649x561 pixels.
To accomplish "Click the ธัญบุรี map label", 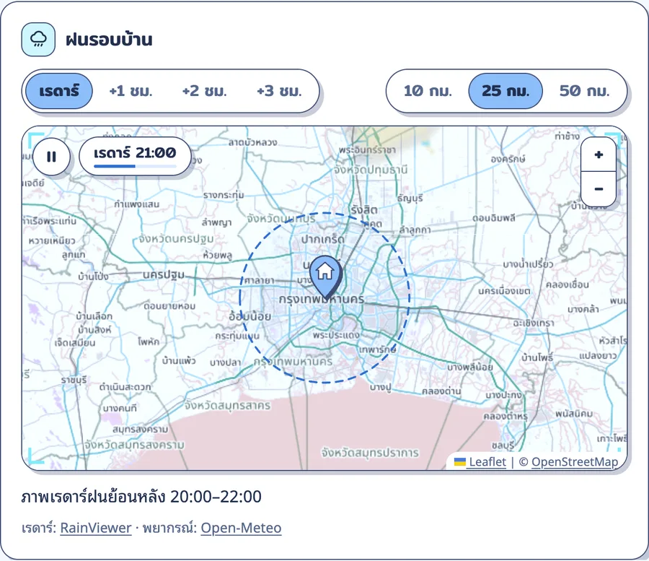I will coord(410,198).
